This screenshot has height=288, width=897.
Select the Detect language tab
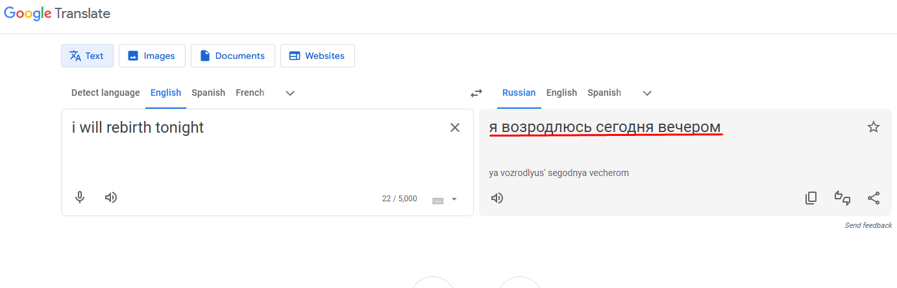pos(105,93)
